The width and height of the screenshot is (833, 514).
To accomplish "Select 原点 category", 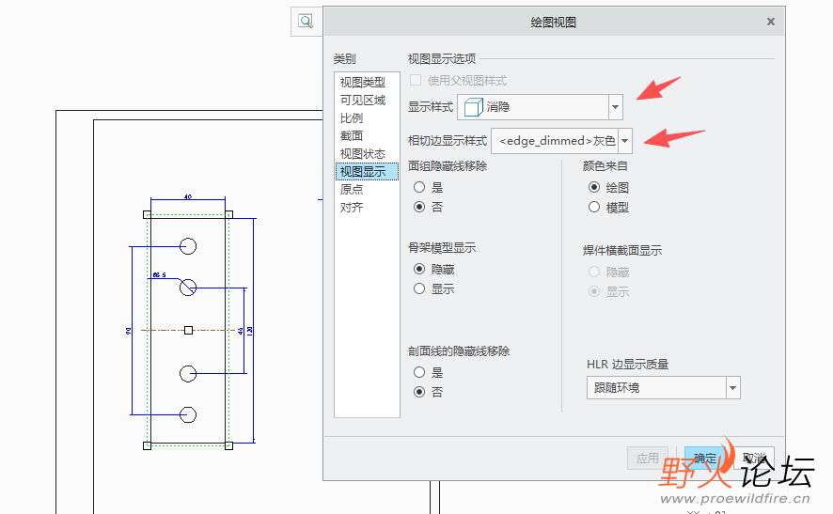I will (352, 189).
